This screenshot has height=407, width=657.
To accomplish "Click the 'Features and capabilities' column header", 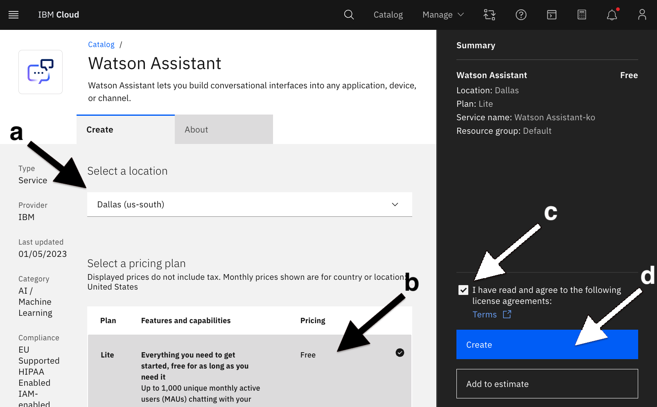I will pyautogui.click(x=186, y=321).
